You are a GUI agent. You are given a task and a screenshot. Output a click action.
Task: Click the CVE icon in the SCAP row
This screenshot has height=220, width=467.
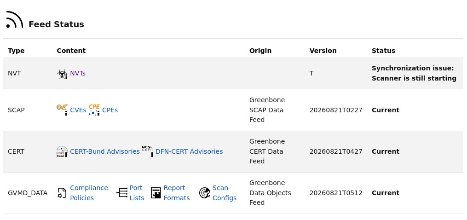coord(62,110)
